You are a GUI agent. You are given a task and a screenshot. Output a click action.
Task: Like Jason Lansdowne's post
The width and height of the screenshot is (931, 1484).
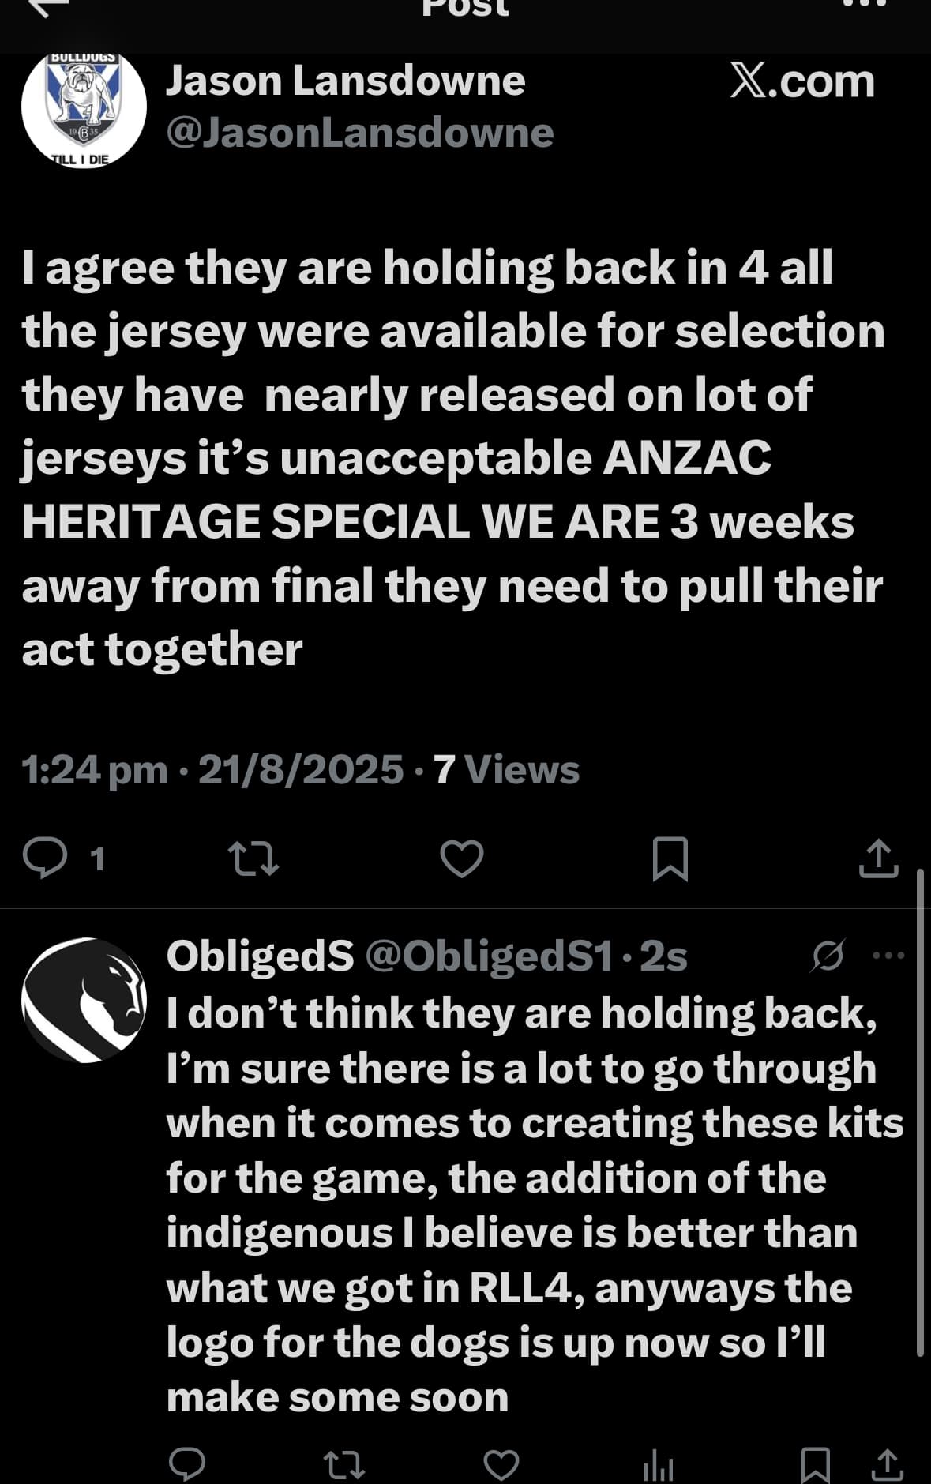462,859
